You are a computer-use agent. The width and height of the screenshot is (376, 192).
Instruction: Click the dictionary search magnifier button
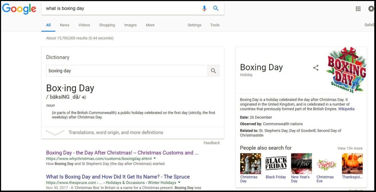point(213,71)
